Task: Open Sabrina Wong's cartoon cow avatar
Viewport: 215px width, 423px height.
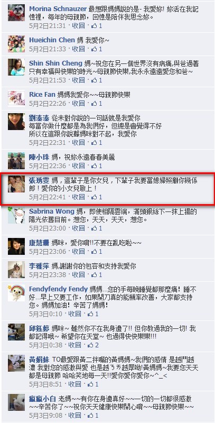Action: tap(16, 215)
